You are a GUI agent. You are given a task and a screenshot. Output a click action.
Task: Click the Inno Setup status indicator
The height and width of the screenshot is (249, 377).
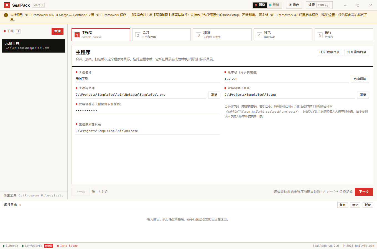click(67, 246)
